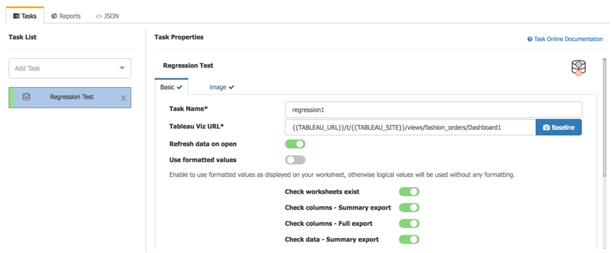Select the Basic properties tab
The width and height of the screenshot is (613, 253).
[x=171, y=87]
